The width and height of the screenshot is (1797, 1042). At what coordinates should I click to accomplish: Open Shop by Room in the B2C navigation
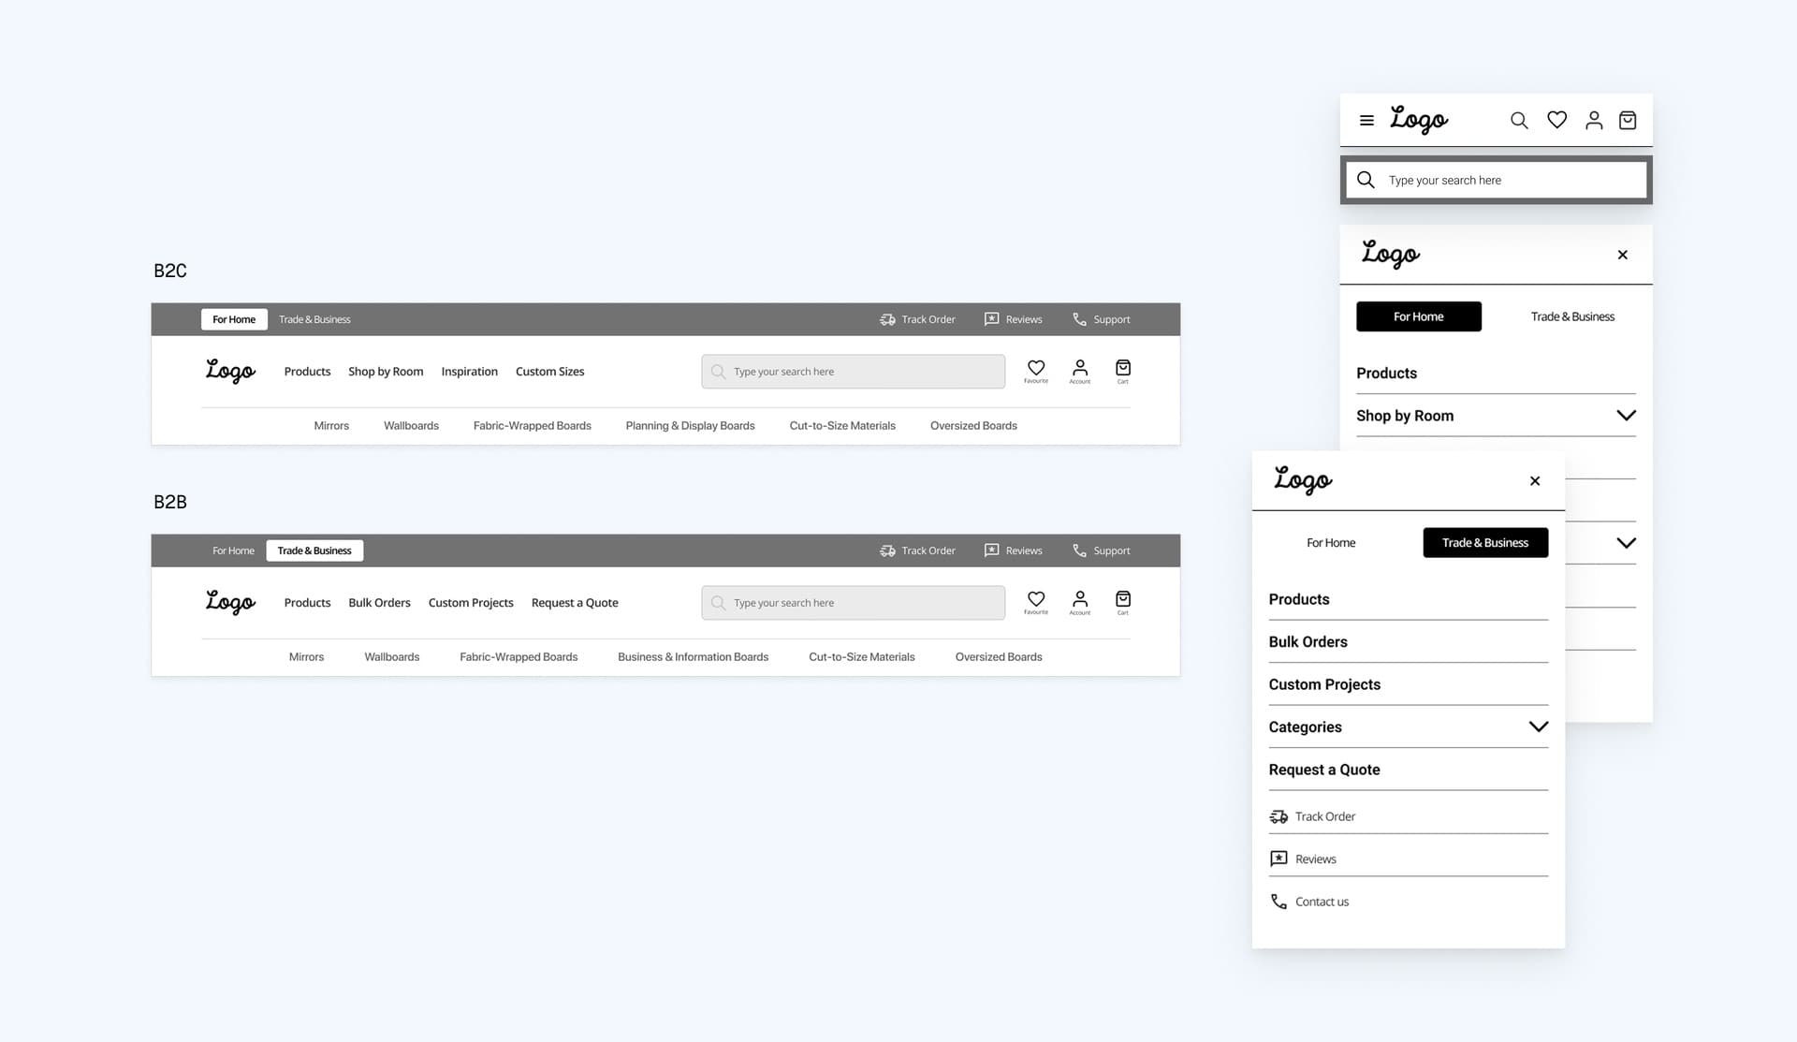tap(386, 372)
